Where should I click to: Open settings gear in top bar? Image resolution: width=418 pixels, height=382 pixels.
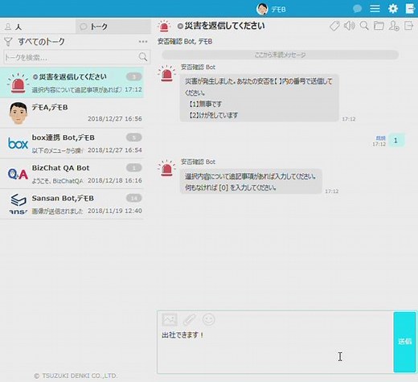[393, 9]
